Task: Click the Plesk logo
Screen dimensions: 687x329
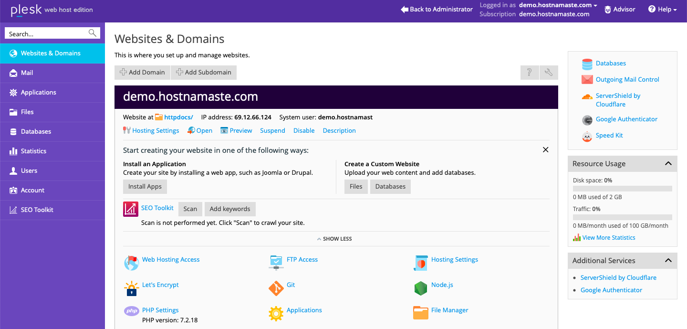Action: coord(26,10)
